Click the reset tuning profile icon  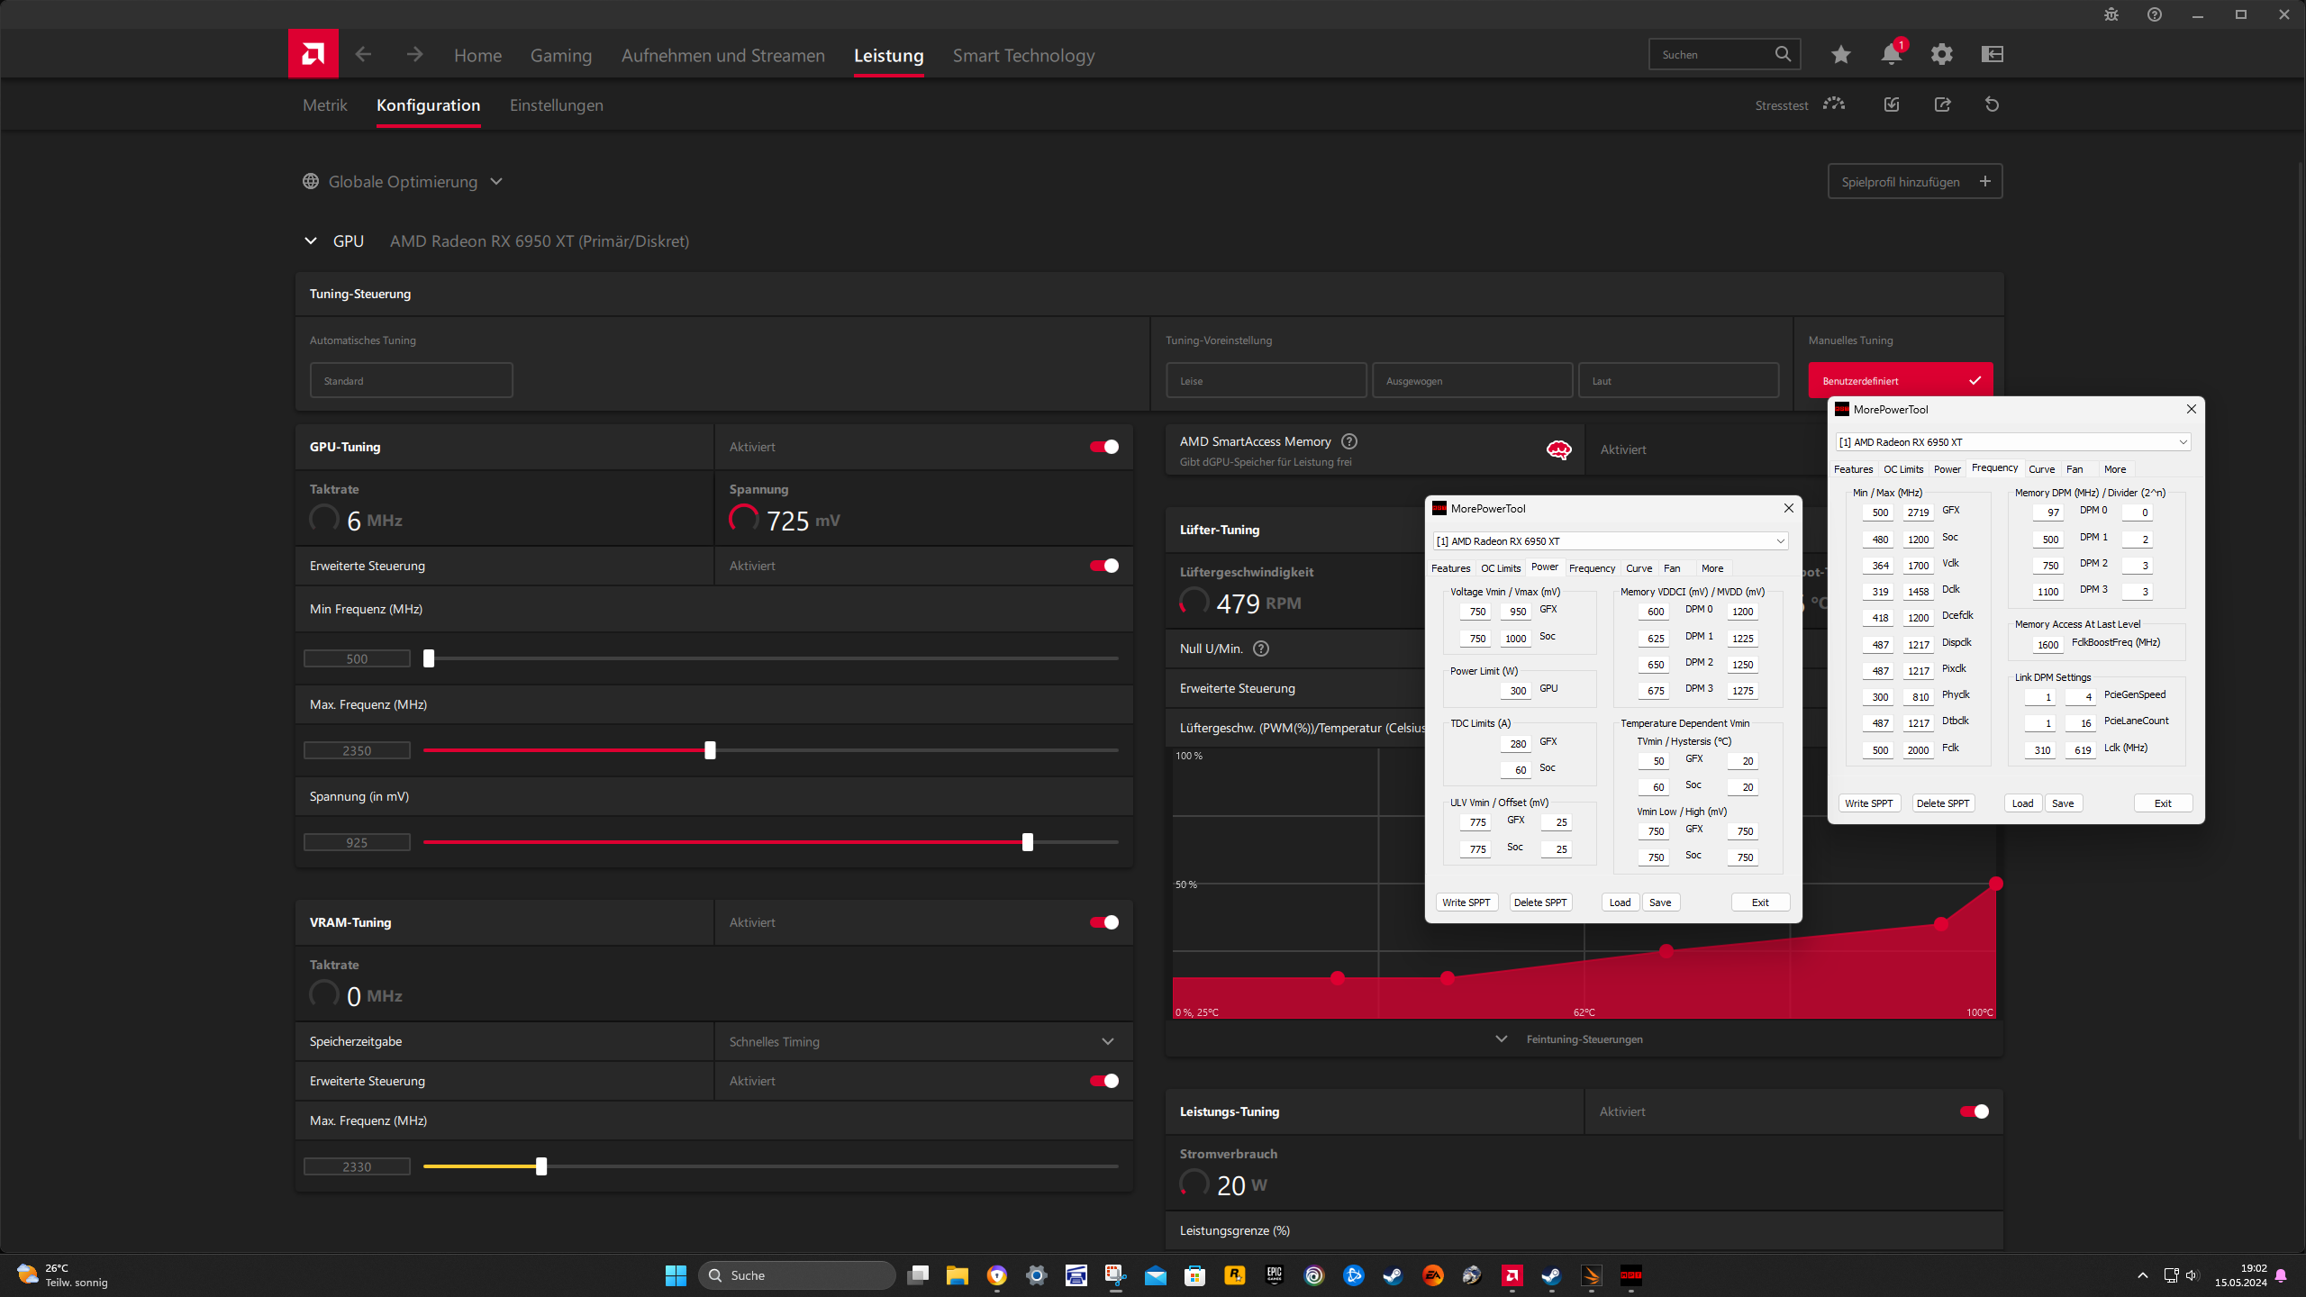point(1992,104)
